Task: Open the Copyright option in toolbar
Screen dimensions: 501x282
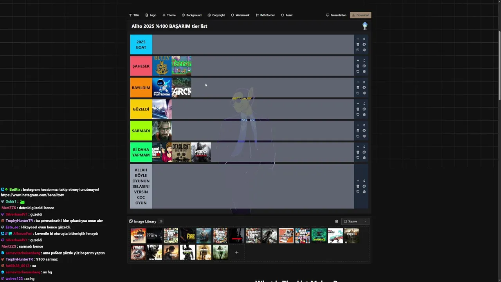Action: (x=216, y=15)
